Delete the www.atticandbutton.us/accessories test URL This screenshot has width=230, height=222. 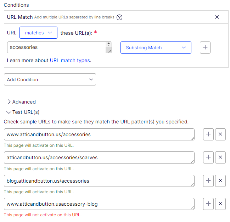click(x=220, y=134)
